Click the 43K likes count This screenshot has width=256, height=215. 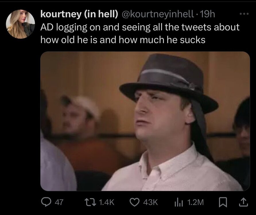(151, 202)
